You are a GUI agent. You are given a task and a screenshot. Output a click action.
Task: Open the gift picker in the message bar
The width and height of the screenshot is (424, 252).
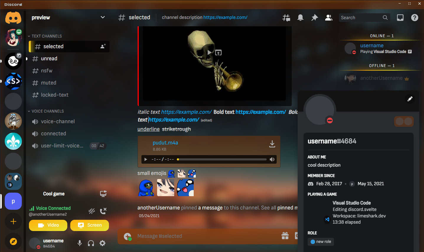(x=285, y=236)
